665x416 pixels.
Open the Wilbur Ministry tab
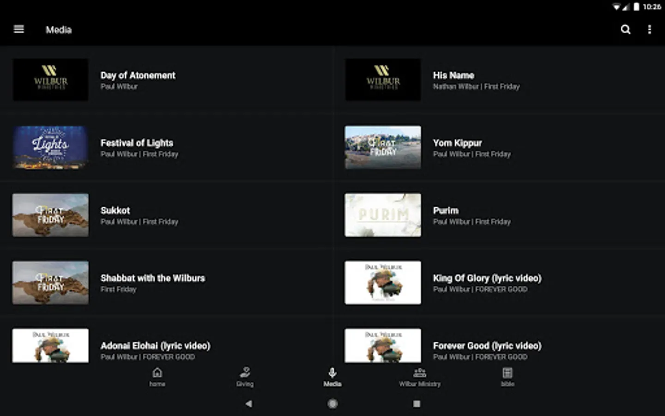tap(420, 377)
